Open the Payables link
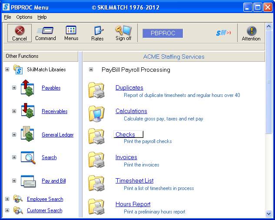 click(51, 88)
